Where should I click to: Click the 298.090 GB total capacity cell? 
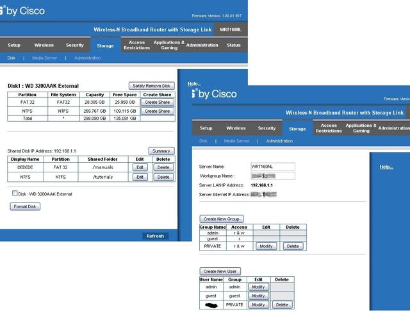click(94, 119)
